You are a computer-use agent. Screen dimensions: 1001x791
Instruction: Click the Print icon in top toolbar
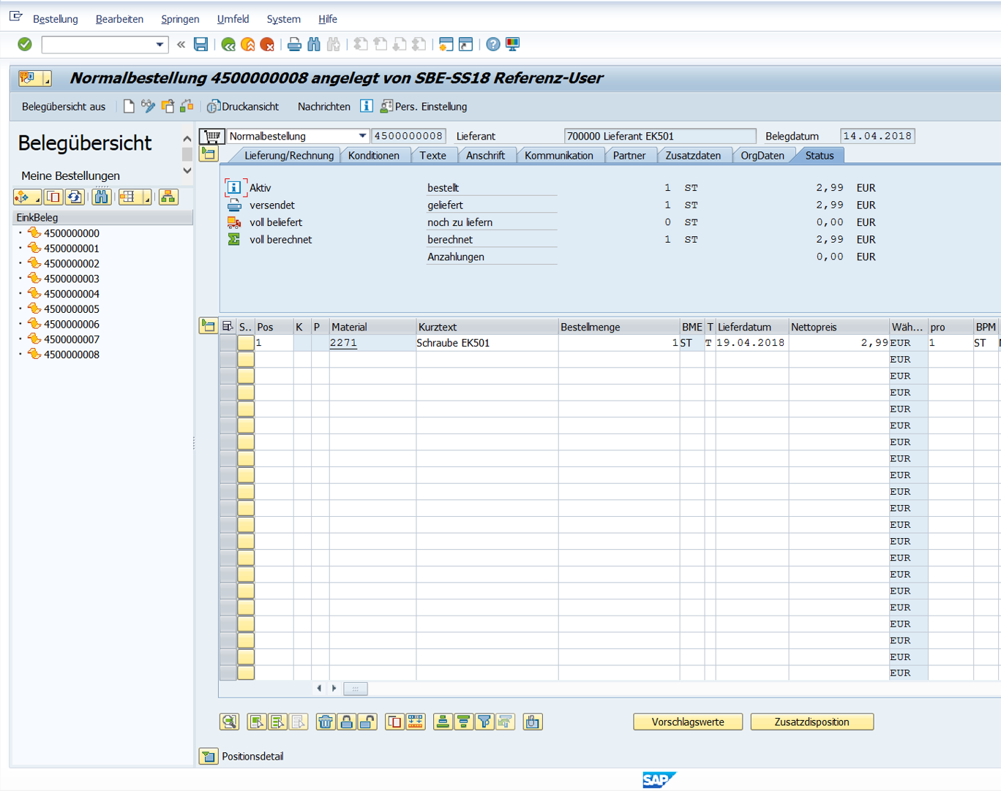tap(294, 45)
